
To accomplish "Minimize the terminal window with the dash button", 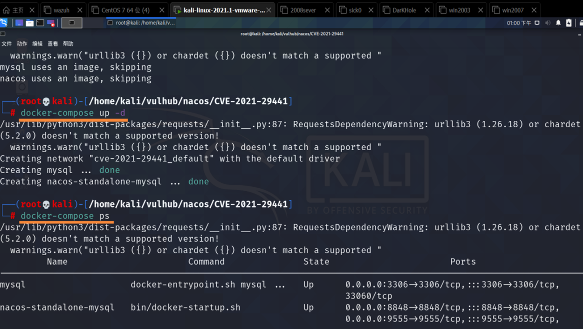I will tap(579, 35).
